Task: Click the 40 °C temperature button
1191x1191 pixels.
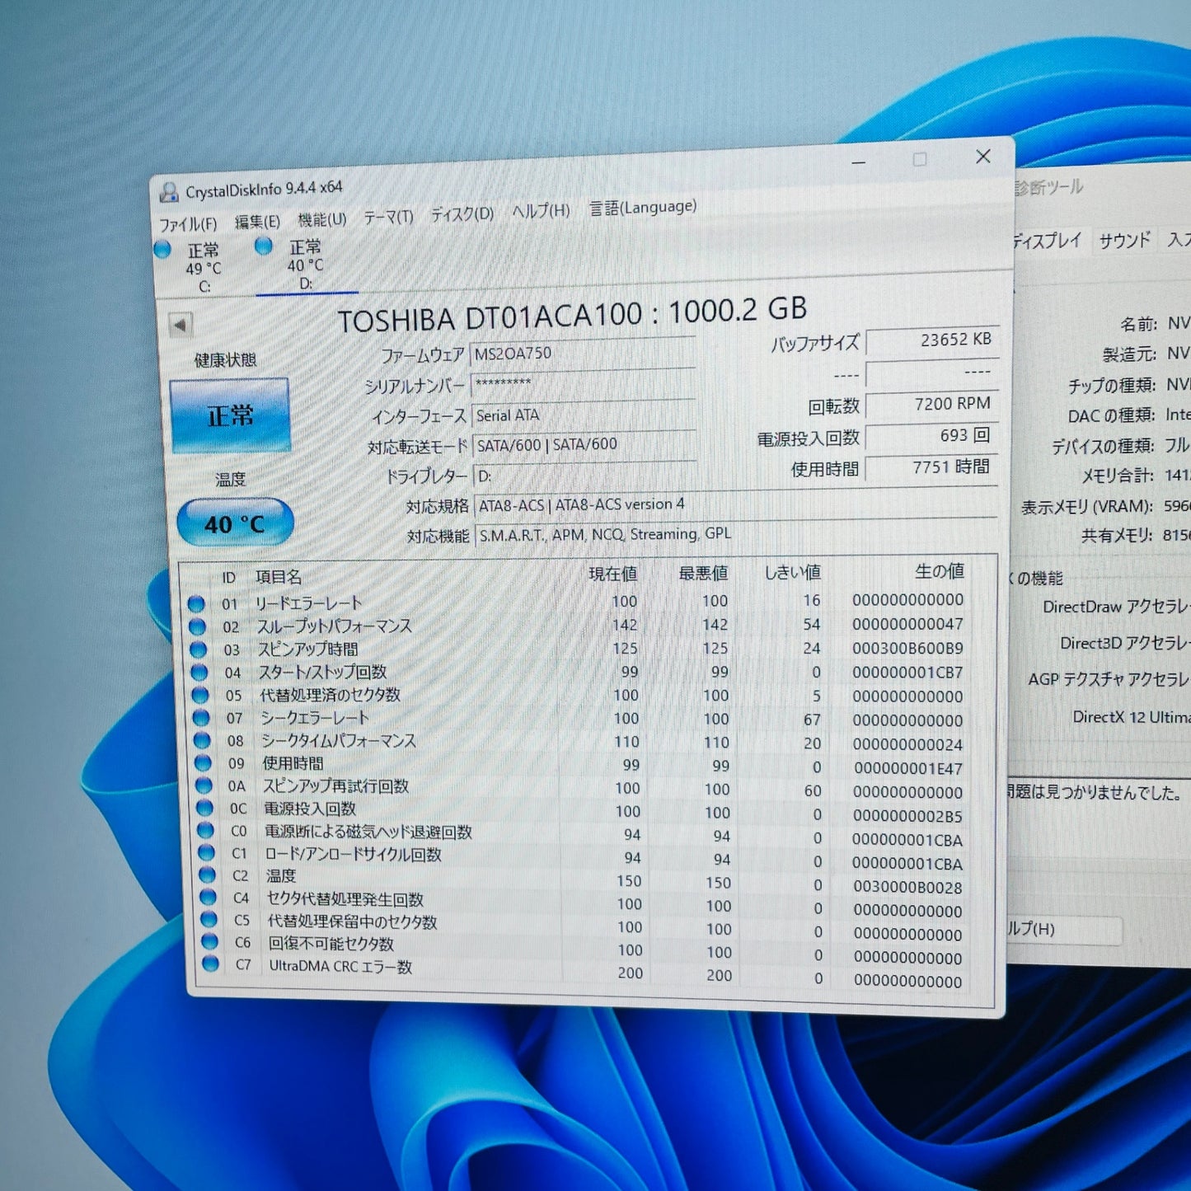Action: [235, 523]
